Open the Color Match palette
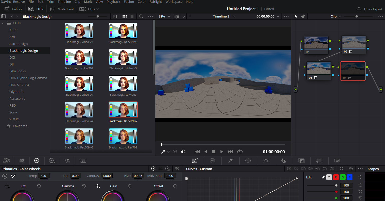385x201 pixels. [x=22, y=161]
